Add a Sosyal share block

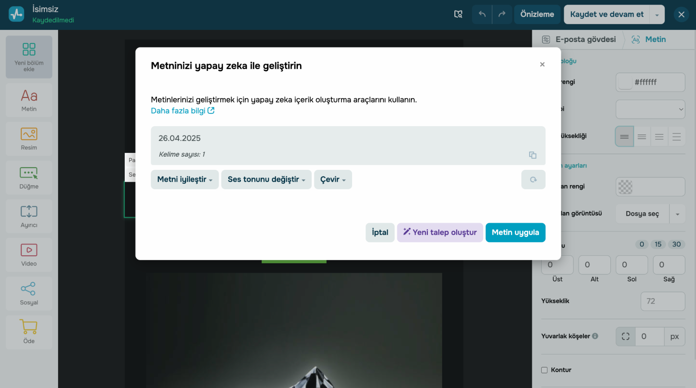click(29, 293)
